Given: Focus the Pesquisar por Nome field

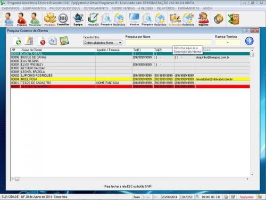Looking at the screenshot, I should [x=169, y=42].
